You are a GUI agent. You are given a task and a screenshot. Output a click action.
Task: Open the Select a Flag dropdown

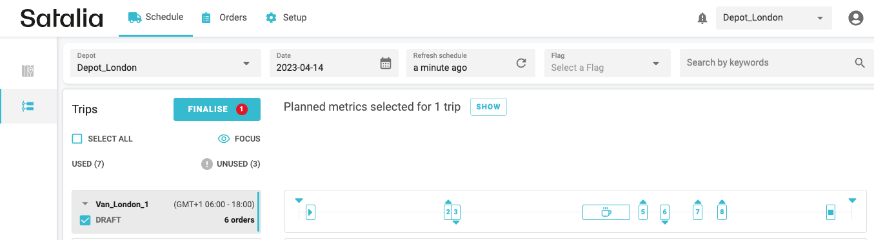[x=607, y=63]
